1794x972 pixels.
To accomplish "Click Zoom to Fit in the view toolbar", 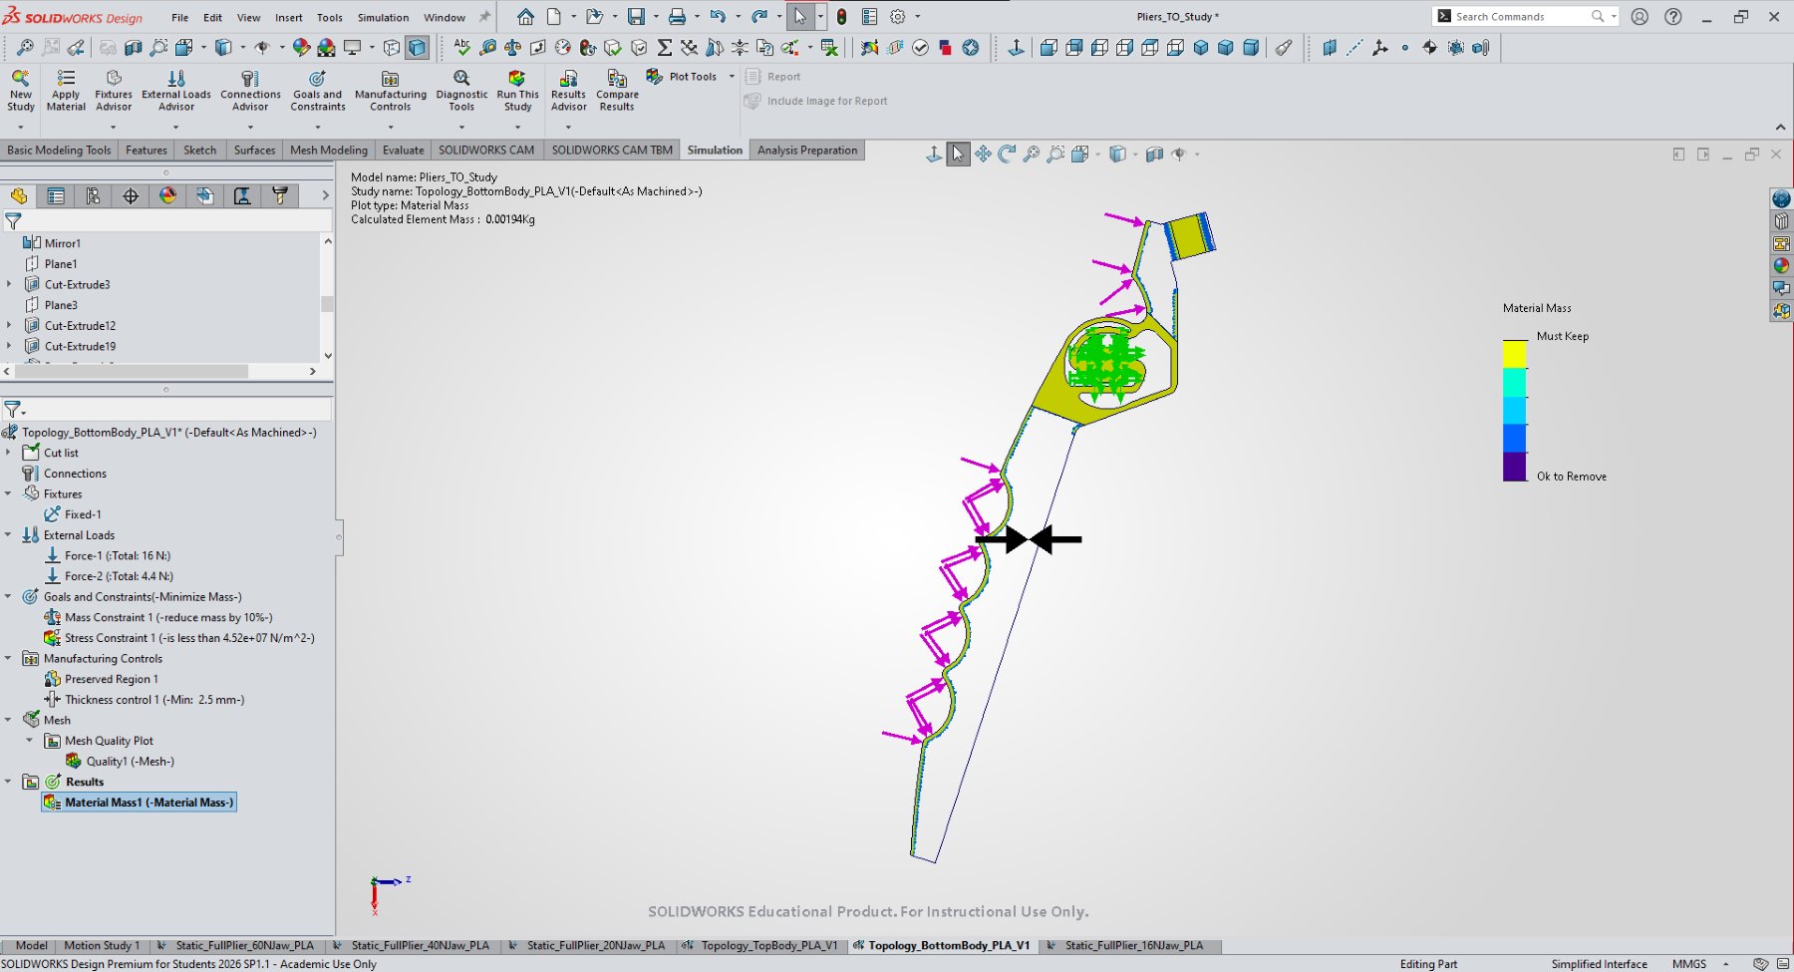I will pos(1032,154).
